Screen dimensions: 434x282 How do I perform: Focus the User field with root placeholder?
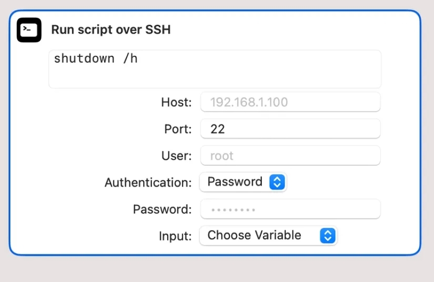(290, 156)
